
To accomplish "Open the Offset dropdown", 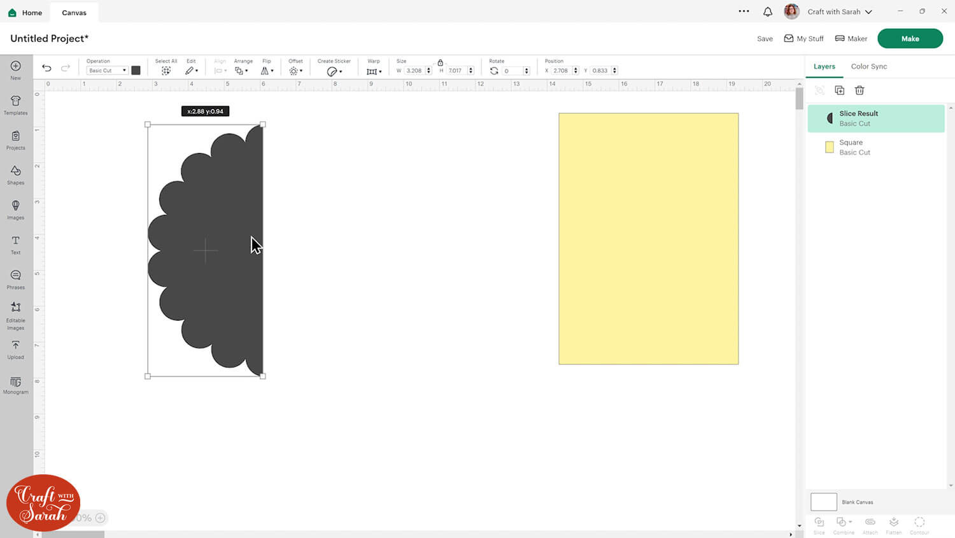I will (x=295, y=71).
